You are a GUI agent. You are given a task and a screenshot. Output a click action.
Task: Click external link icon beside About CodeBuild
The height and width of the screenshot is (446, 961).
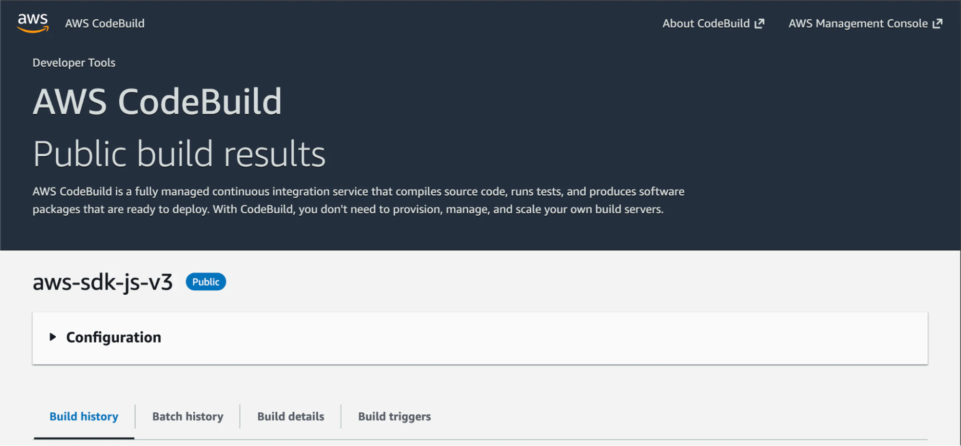(x=760, y=24)
